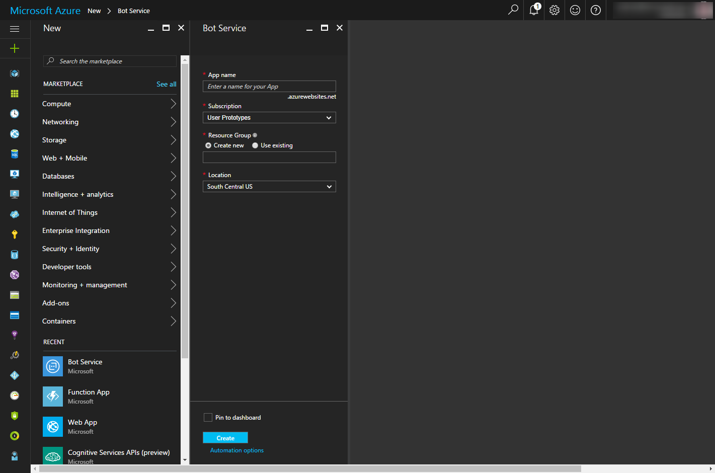Open the Location dropdown South Central US

click(x=269, y=186)
